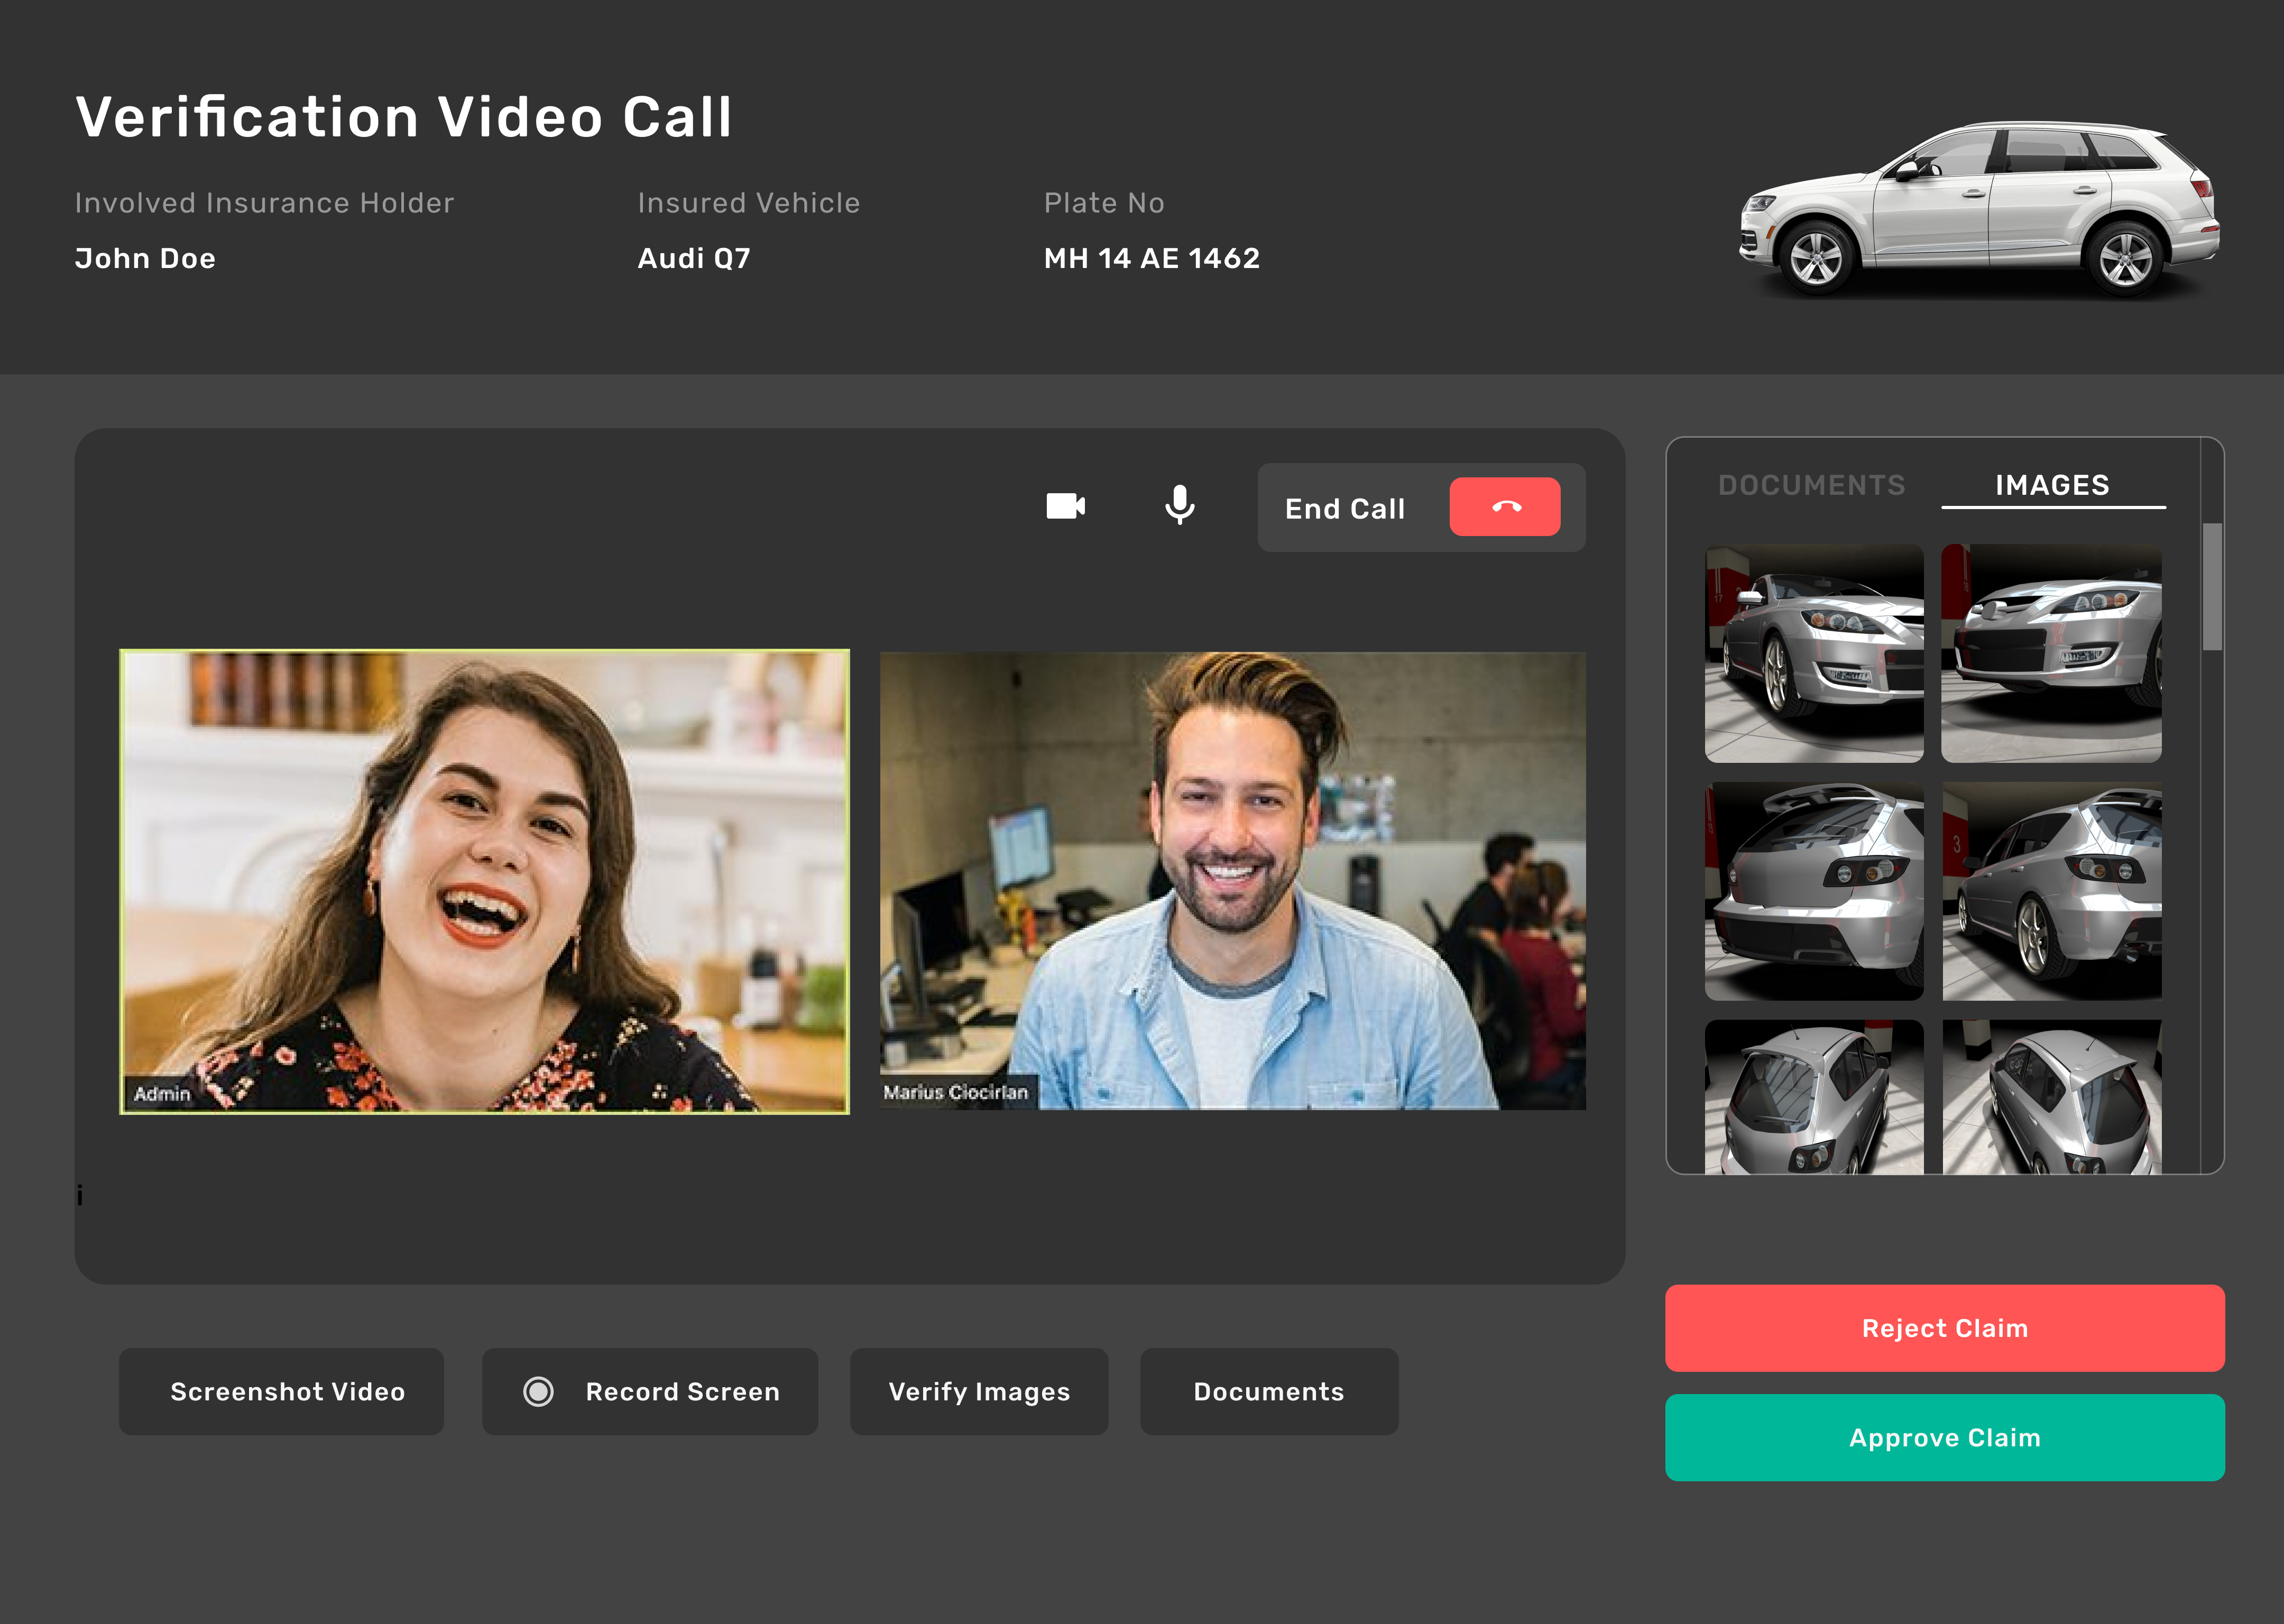Viewport: 2284px width, 1624px height.
Task: Switch to the DOCUMENTS tab
Action: (1811, 485)
